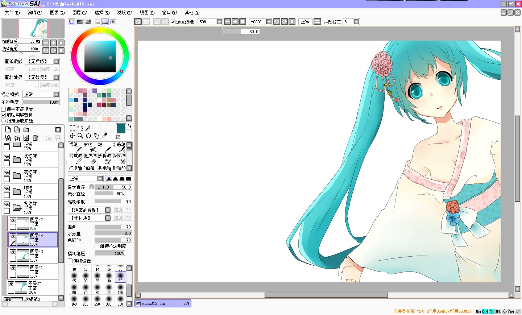Select the eyedropper color picker tool
The height and width of the screenshot is (315, 522).
104,136
